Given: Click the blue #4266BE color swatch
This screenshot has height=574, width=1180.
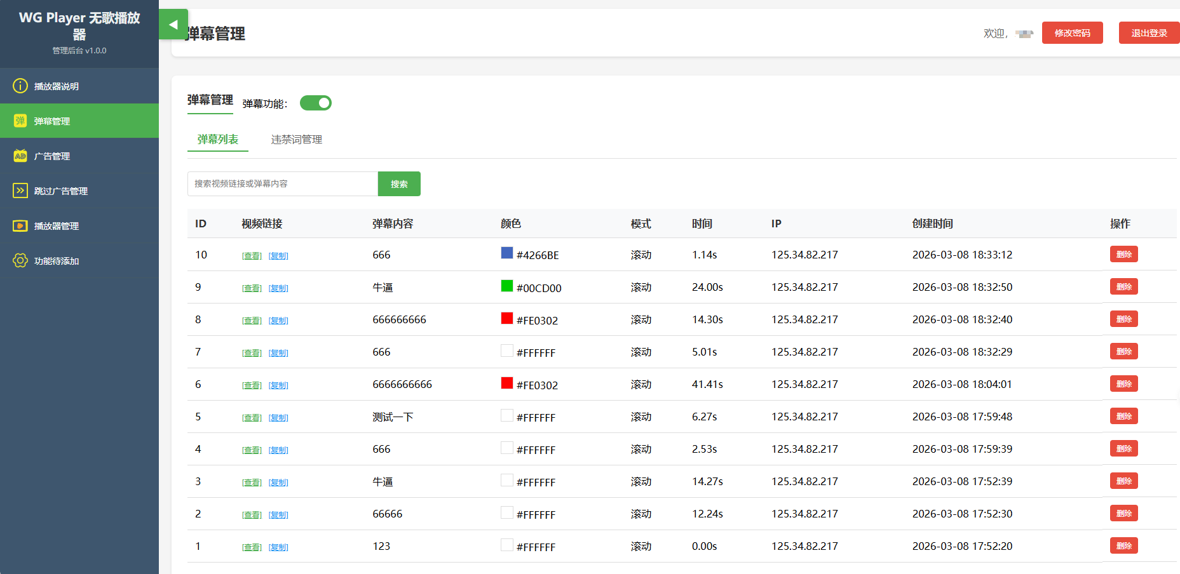Looking at the screenshot, I should (x=507, y=253).
